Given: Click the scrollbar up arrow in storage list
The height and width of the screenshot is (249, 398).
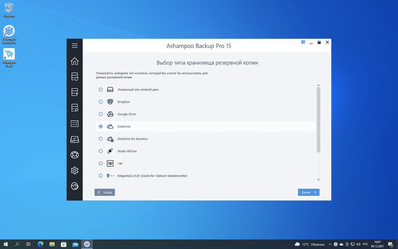Looking at the screenshot, I should tap(318, 85).
